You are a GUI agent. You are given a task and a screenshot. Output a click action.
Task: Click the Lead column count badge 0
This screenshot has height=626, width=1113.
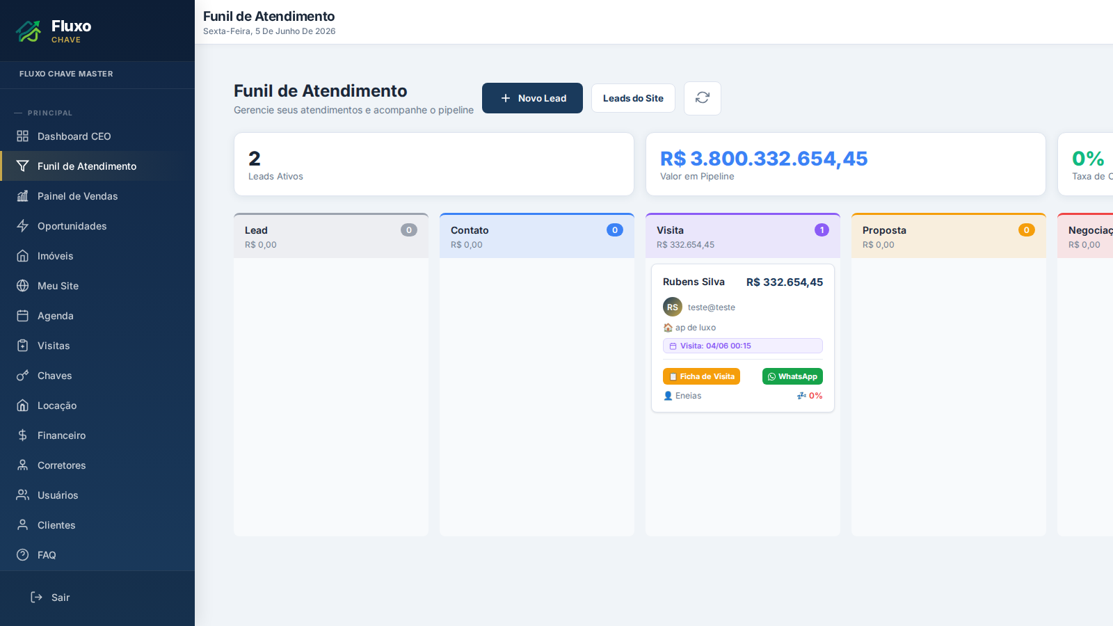[409, 230]
